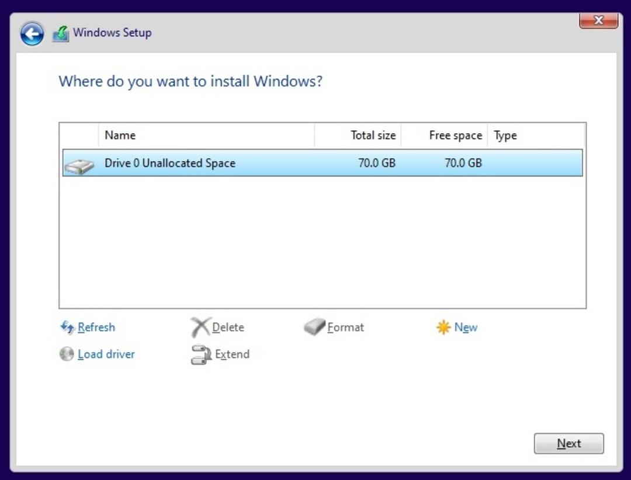Click the Extend partition icon
Viewport: 631px width, 480px height.
[201, 354]
